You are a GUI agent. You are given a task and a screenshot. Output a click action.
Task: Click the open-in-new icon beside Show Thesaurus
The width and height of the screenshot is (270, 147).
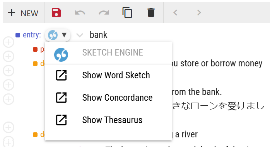coord(61,120)
